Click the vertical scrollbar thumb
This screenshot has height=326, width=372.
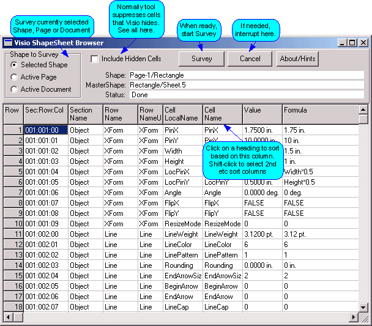[x=363, y=119]
